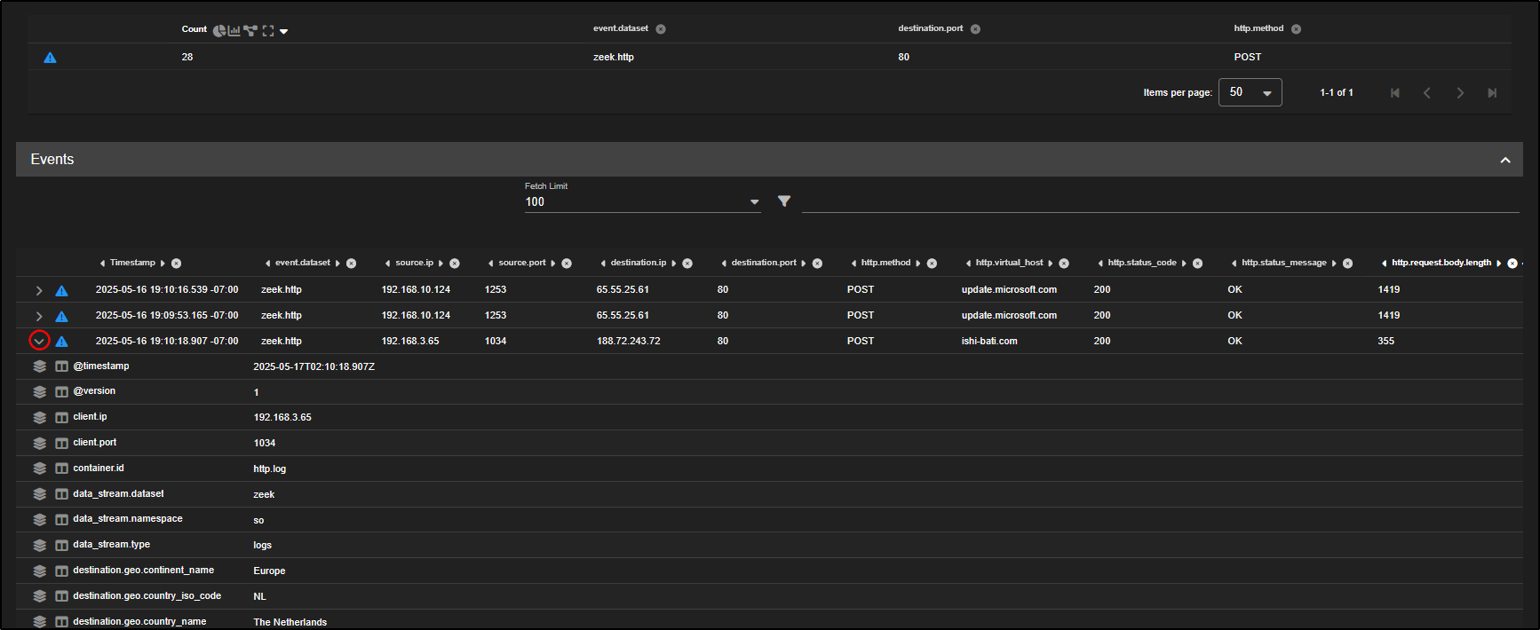The height and width of the screenshot is (630, 1540).
Task: Toggle column icon beside destination.geo.continent_name
Action: click(x=61, y=571)
